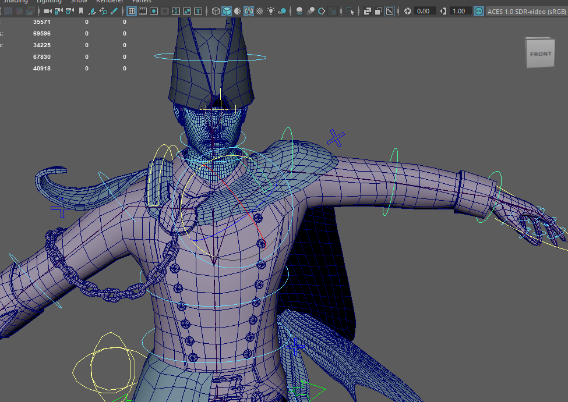Open the Lighting panel menu

tap(48, 1)
